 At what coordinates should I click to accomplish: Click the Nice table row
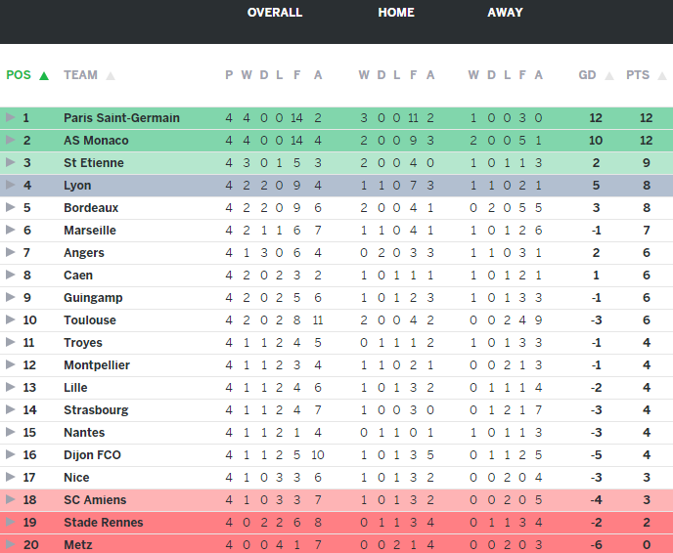[x=336, y=478]
